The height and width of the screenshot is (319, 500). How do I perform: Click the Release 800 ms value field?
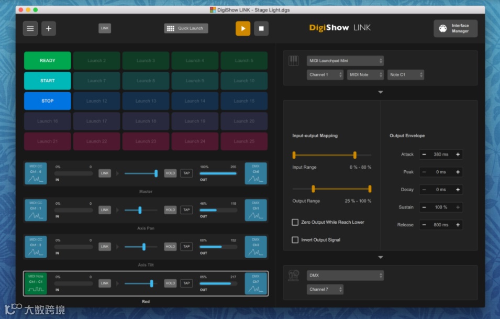coord(441,225)
